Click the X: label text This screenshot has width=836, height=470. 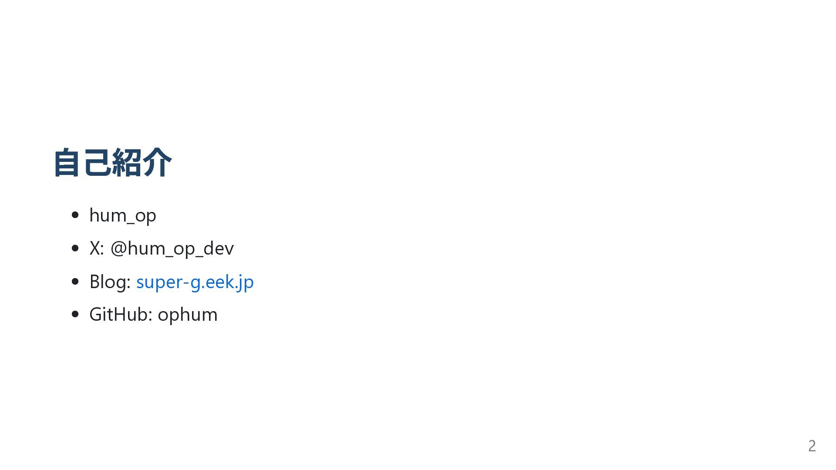click(97, 248)
